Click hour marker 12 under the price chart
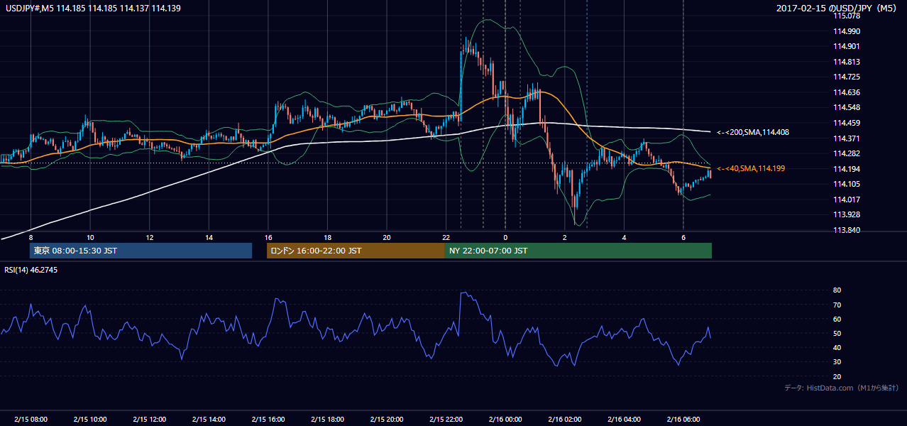The height and width of the screenshot is (426, 907). (149, 236)
